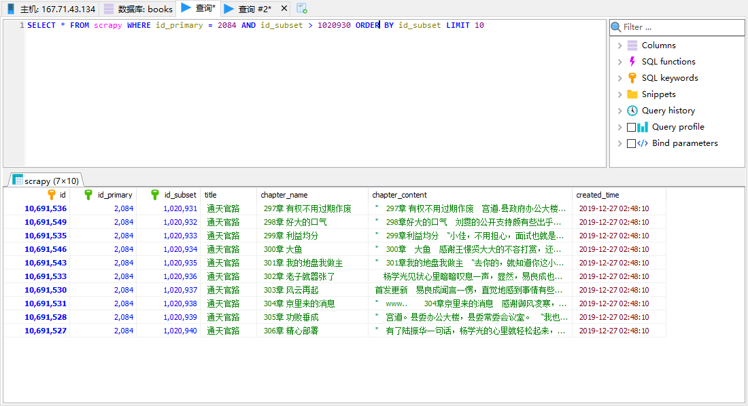Screen dimensions: 748x406
Task: Sort by the title column header
Action: pyautogui.click(x=228, y=195)
